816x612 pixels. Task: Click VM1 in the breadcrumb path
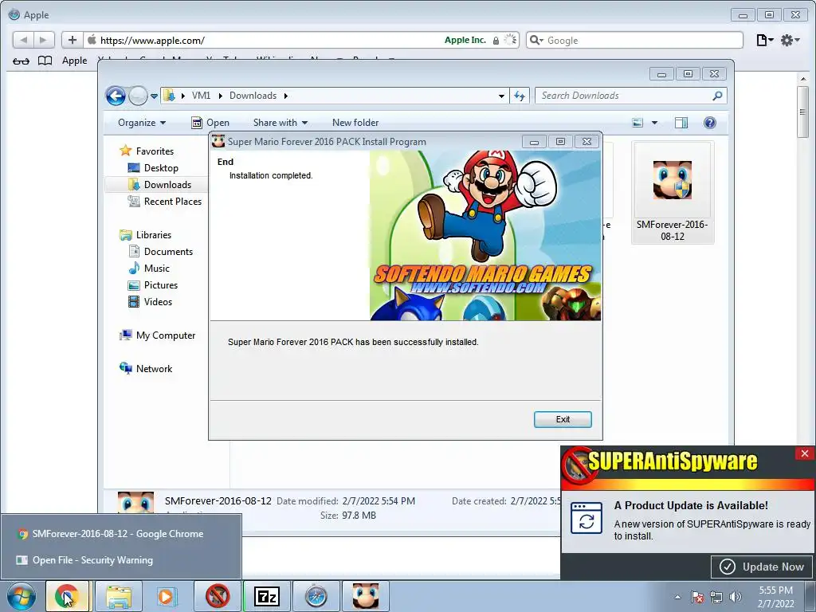(x=201, y=96)
